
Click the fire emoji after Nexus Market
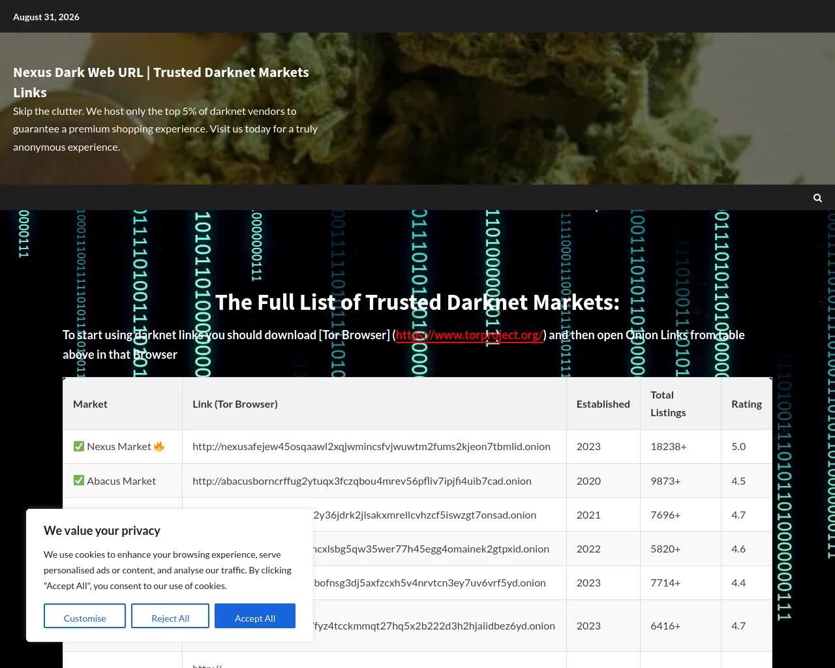click(159, 446)
